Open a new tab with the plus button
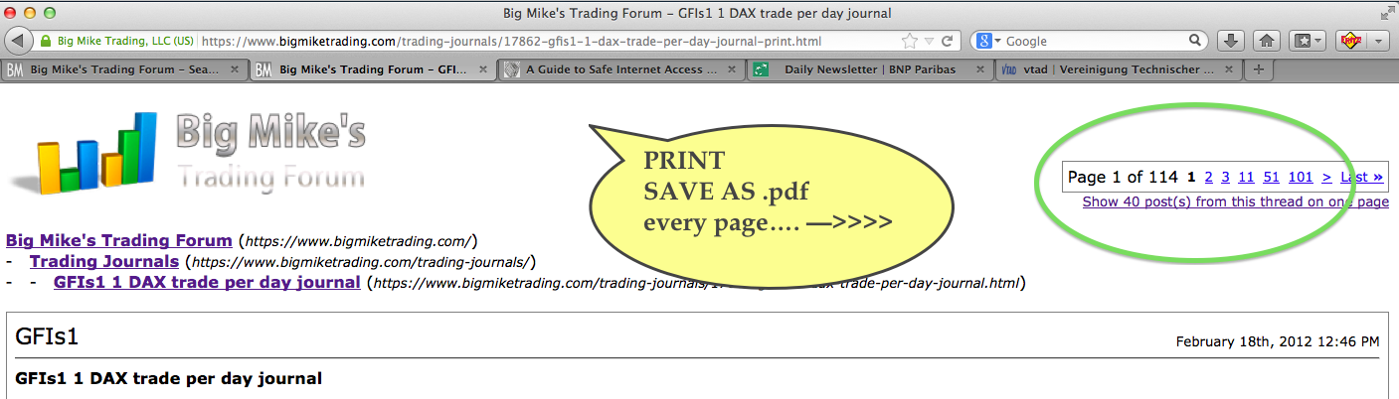Image resolution: width=1399 pixels, height=399 pixels. point(1259,70)
